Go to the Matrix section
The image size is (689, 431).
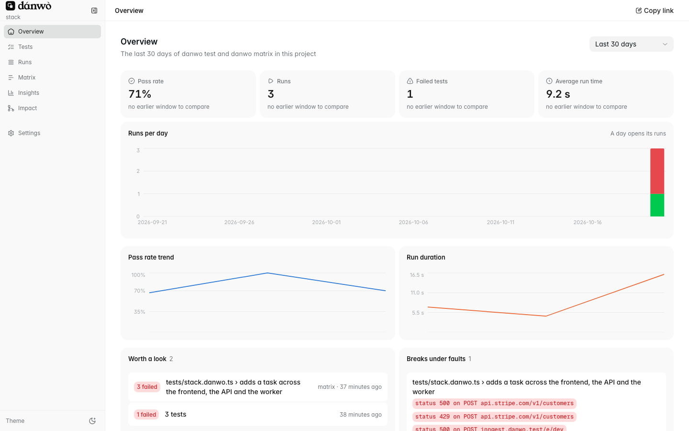(53, 78)
